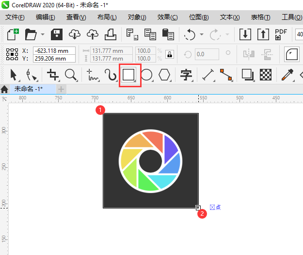Click the round corner icon
This screenshot has width=303, height=255.
click(x=292, y=54)
